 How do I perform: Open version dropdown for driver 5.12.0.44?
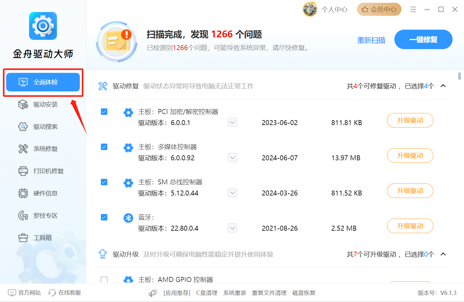pyautogui.click(x=232, y=193)
